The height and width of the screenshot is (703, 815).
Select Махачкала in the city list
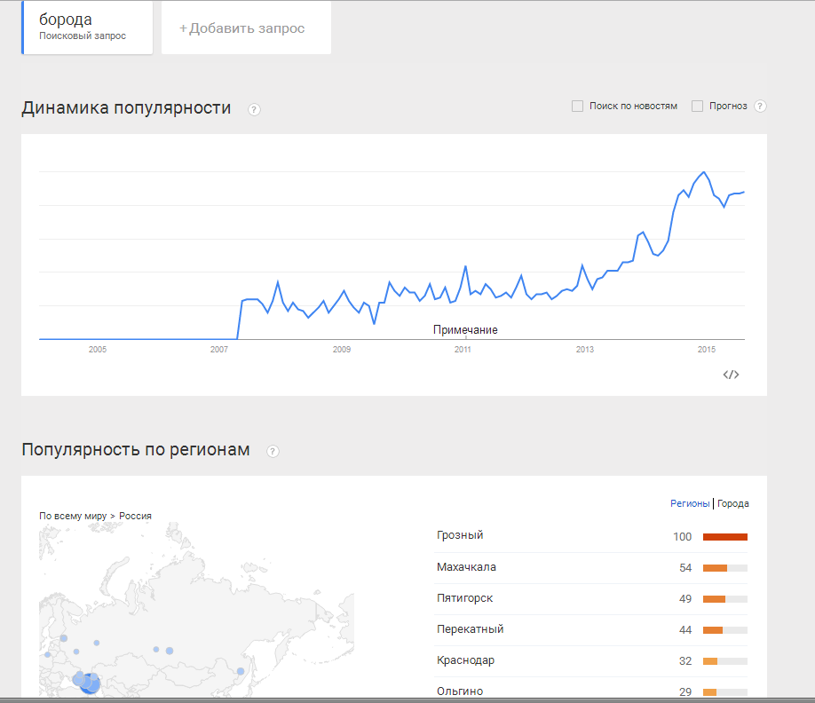click(466, 567)
